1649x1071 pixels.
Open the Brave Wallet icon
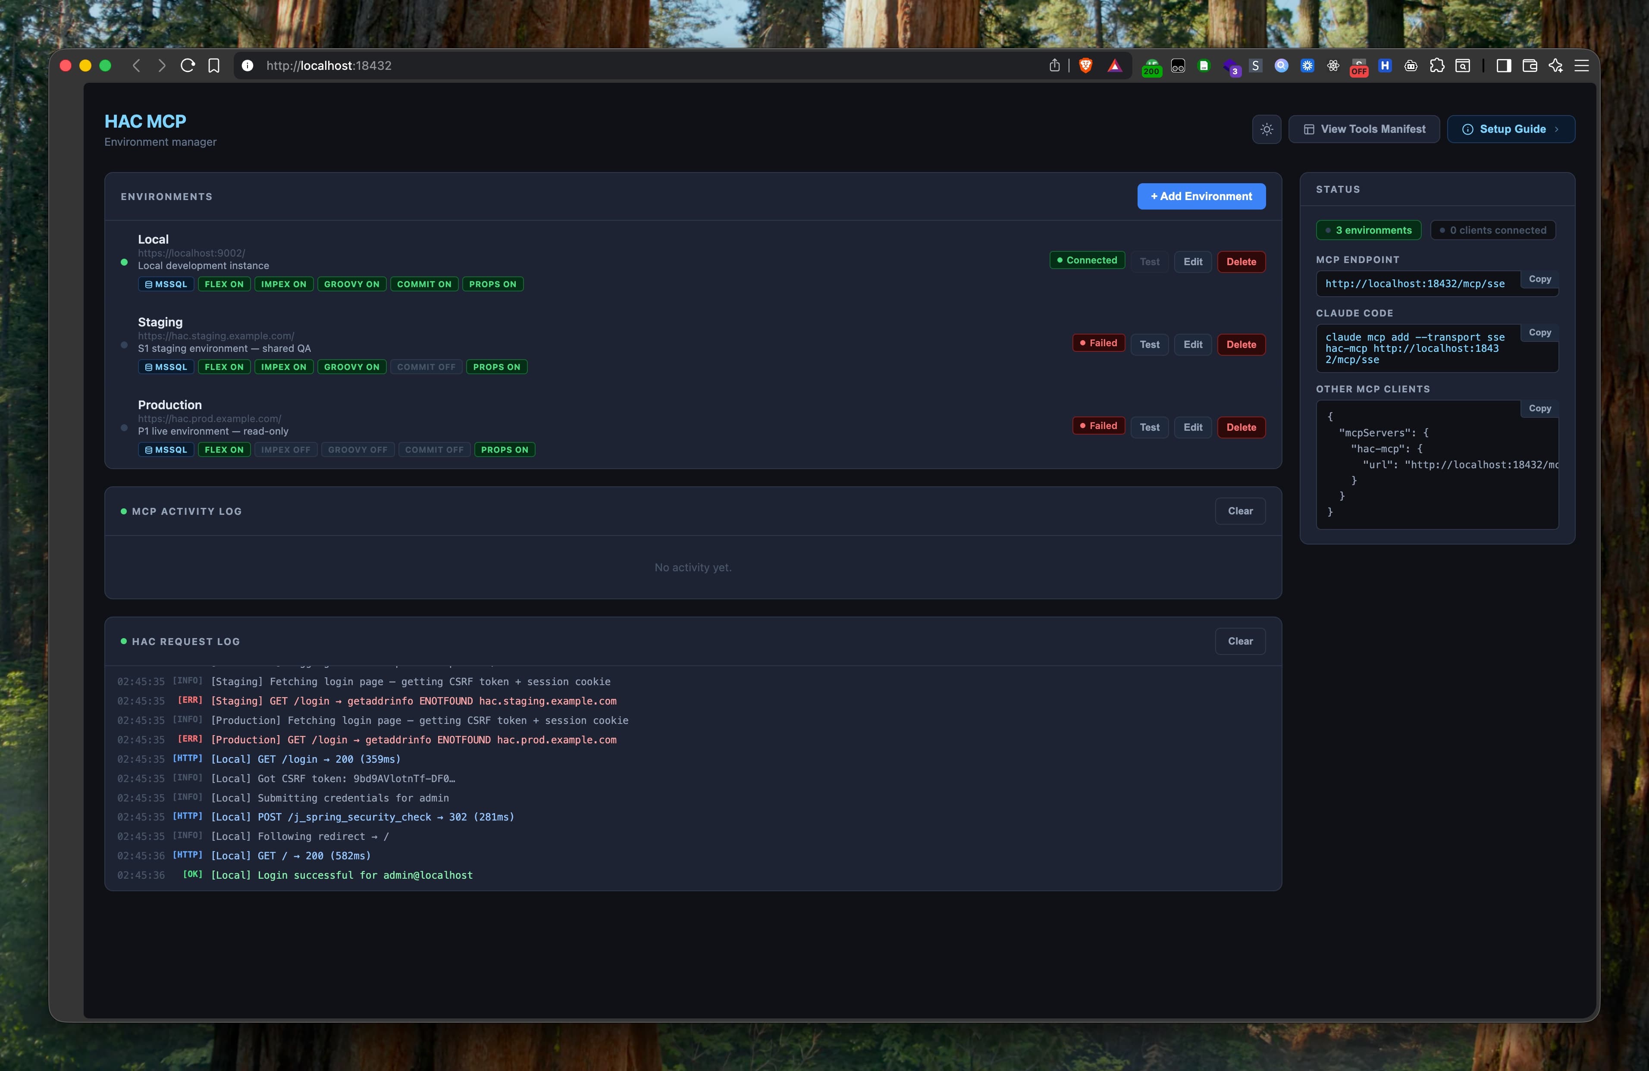click(1530, 66)
